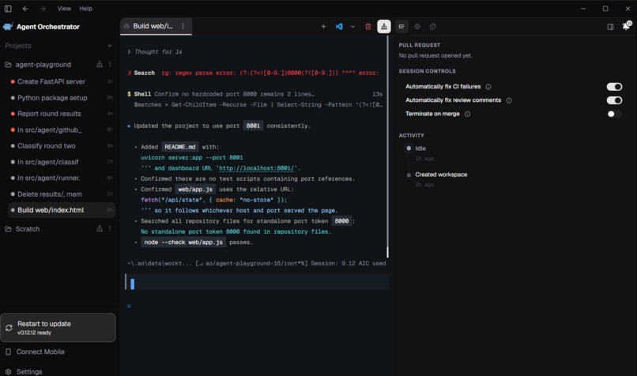
Task: Open workspace in VS Code icon
Action: pos(339,27)
